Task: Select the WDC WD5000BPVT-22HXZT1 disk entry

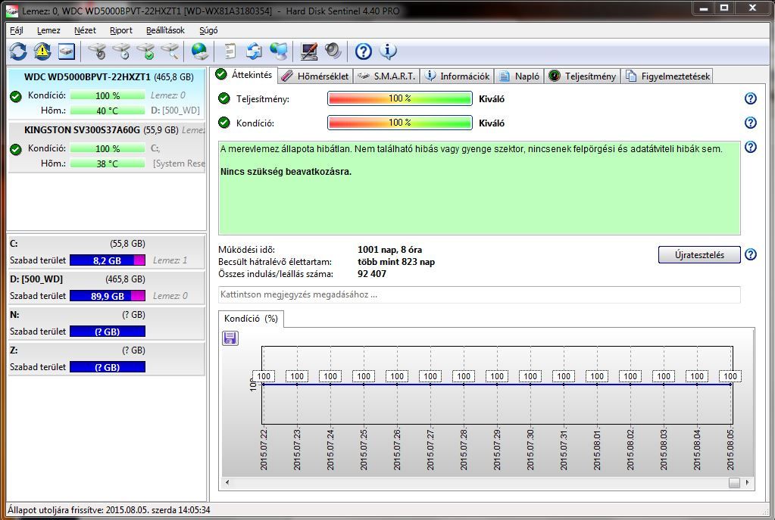Action: click(107, 94)
